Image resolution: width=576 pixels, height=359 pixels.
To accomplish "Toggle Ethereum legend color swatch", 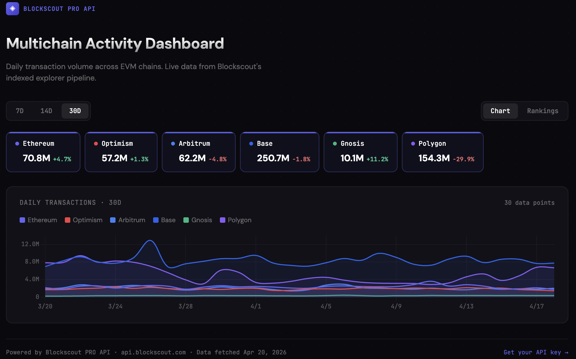I will click(x=22, y=220).
